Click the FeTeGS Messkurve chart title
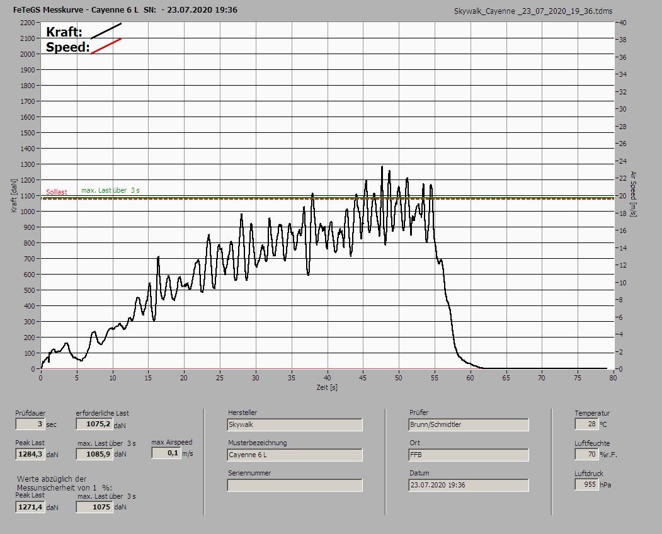The image size is (662, 534). [125, 9]
